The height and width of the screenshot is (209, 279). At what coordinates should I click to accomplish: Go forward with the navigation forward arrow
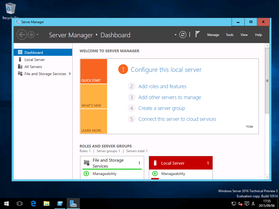pyautogui.click(x=31, y=35)
